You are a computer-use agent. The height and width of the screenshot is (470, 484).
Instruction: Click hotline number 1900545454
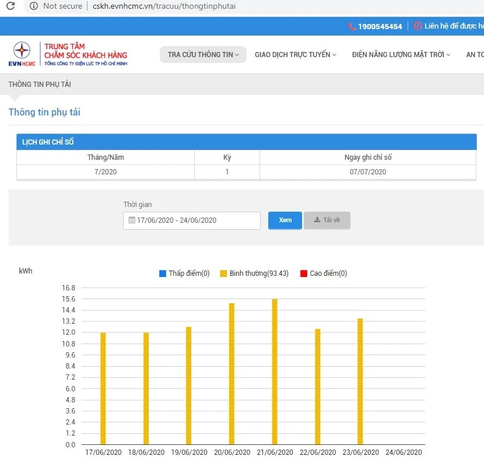pos(380,27)
